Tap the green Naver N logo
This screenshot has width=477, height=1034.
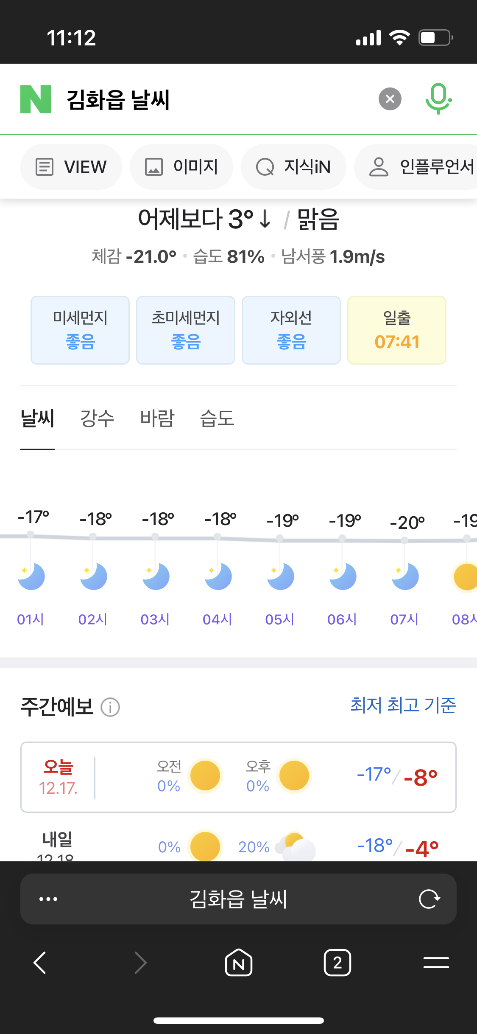[x=36, y=99]
